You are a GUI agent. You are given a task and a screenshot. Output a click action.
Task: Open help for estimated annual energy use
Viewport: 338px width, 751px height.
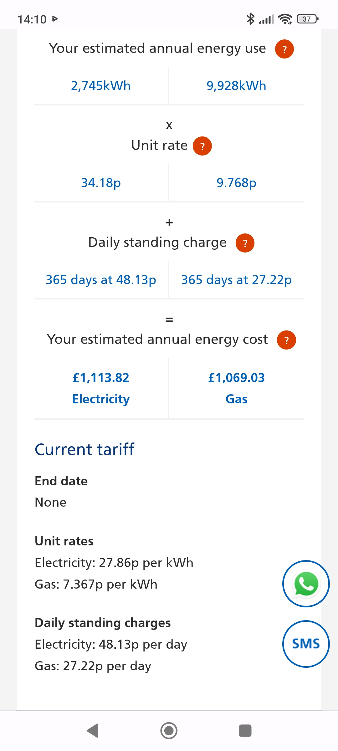click(284, 49)
